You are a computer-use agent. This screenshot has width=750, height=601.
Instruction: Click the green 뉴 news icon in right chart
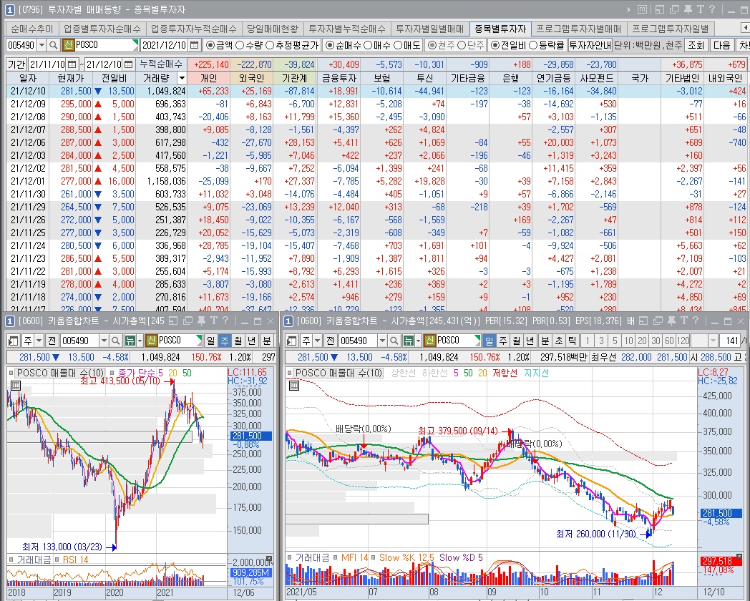tap(408, 341)
